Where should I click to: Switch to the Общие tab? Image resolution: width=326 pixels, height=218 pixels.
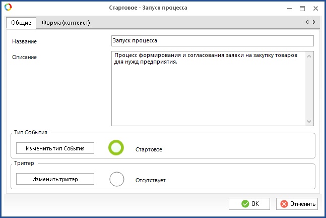(21, 22)
